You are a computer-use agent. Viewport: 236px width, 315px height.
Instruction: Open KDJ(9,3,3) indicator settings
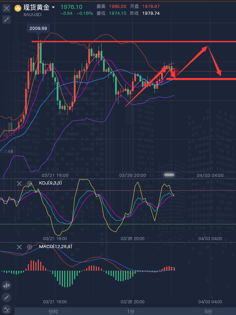tap(30, 183)
